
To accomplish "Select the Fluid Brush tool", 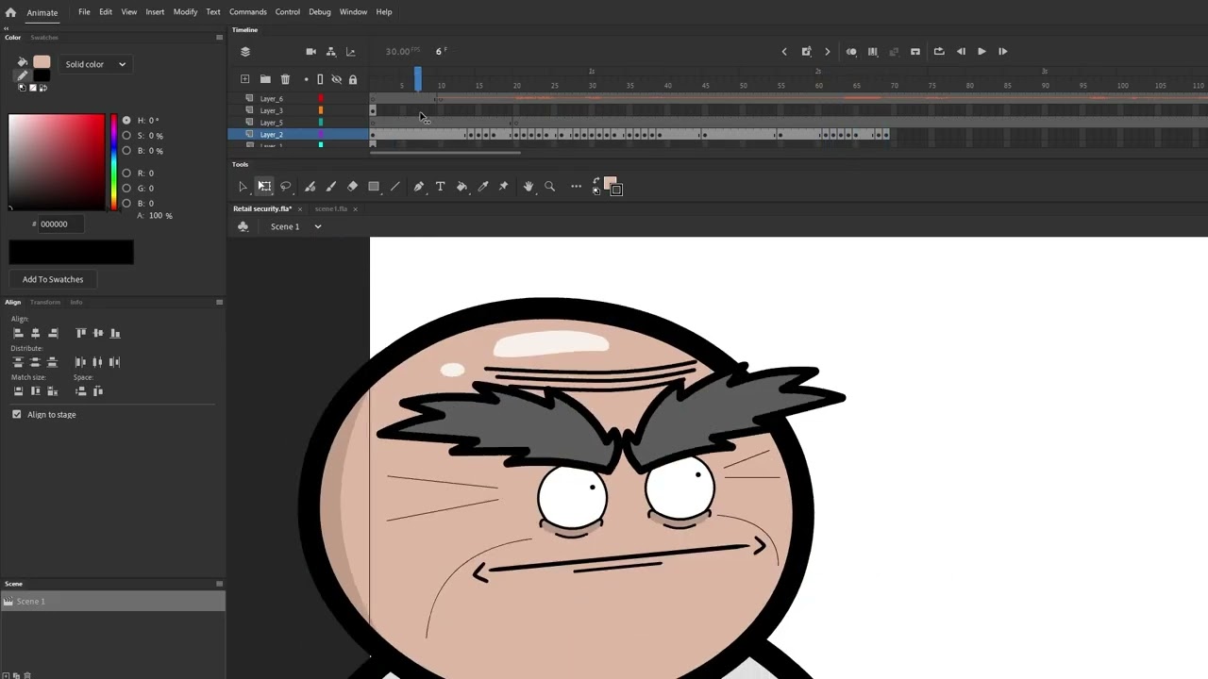I will [x=310, y=187].
